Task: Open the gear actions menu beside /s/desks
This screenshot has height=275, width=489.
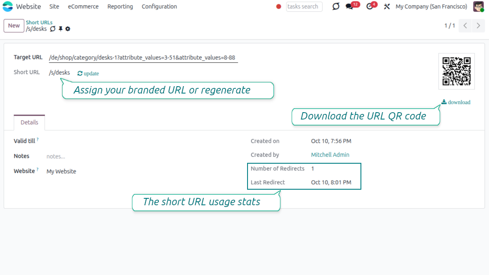Action: [68, 29]
